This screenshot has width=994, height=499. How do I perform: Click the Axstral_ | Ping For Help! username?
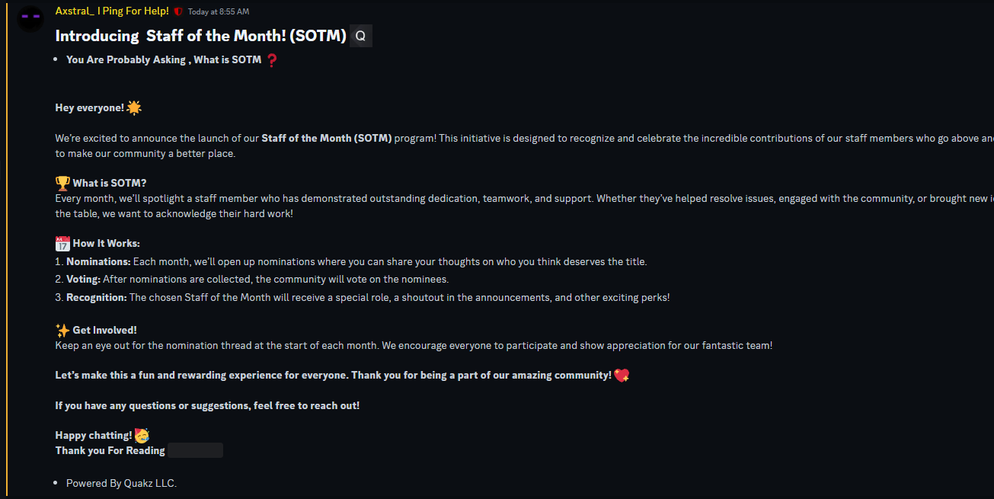pyautogui.click(x=113, y=11)
